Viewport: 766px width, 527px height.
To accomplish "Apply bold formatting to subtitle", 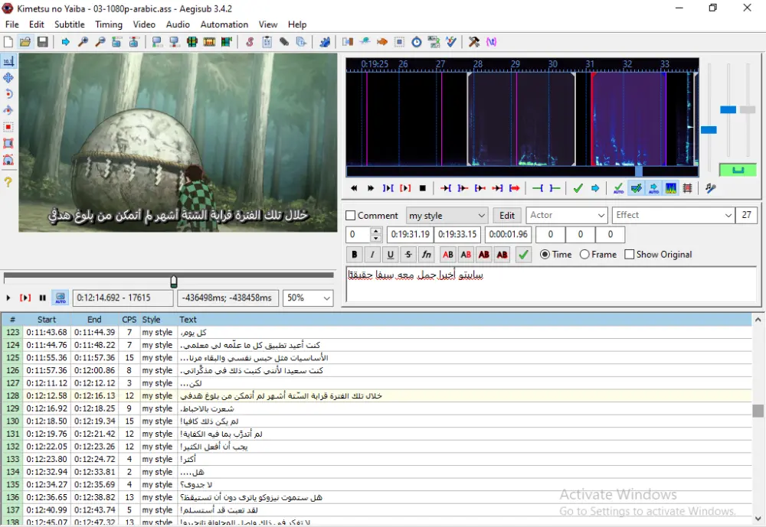I will (x=354, y=254).
